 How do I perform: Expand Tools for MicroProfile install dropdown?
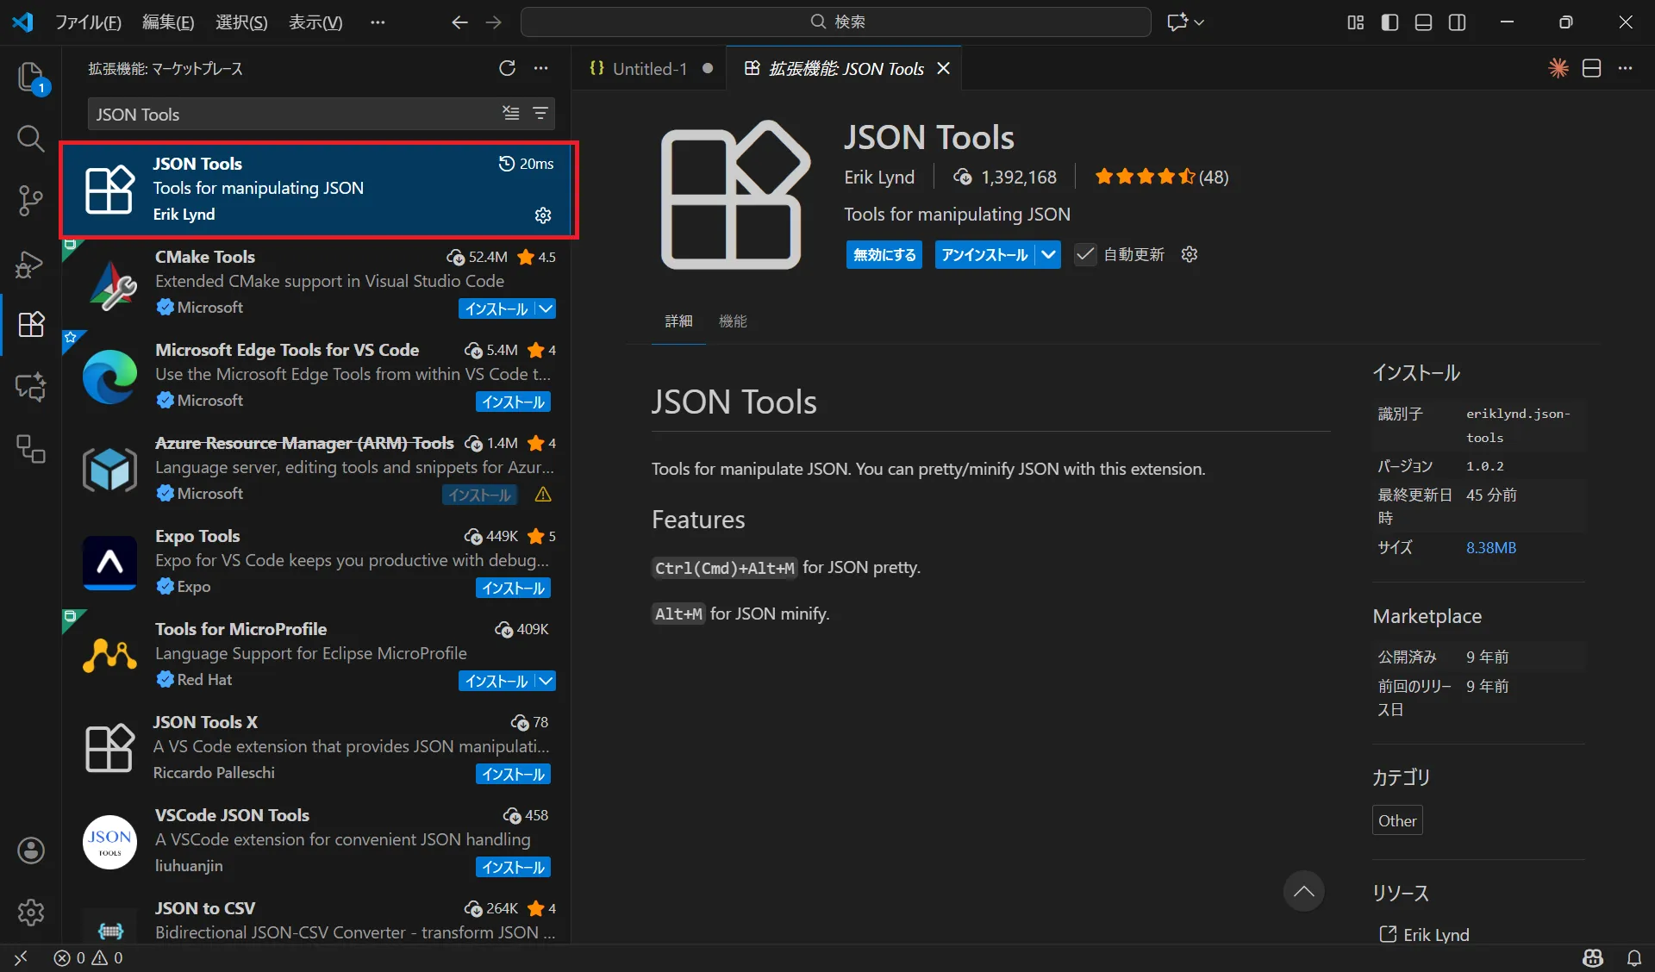(x=546, y=681)
